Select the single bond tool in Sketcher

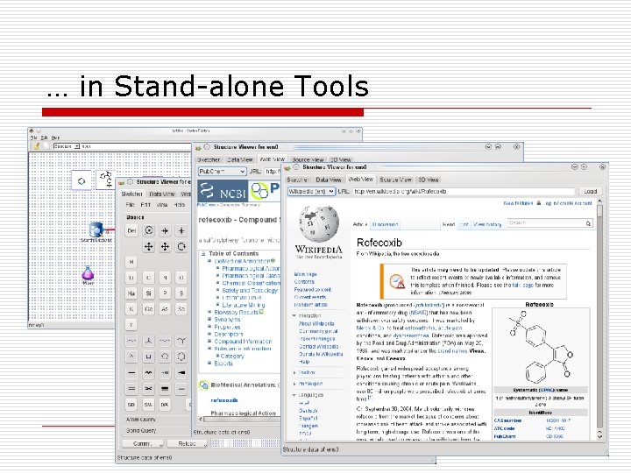click(131, 373)
